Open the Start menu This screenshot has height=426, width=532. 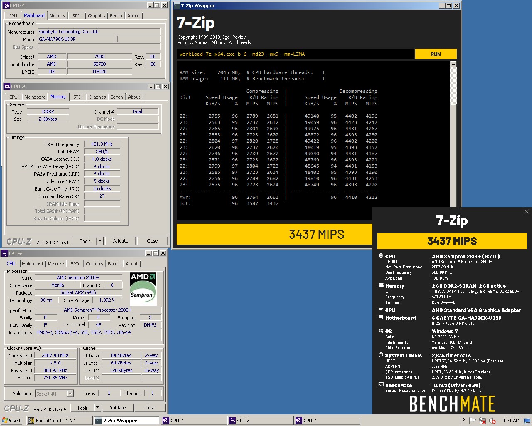pos(11,421)
